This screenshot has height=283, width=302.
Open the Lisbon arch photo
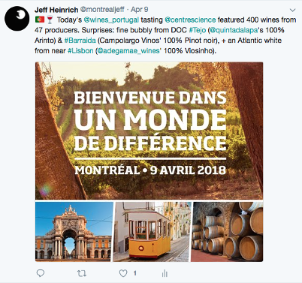(74, 232)
